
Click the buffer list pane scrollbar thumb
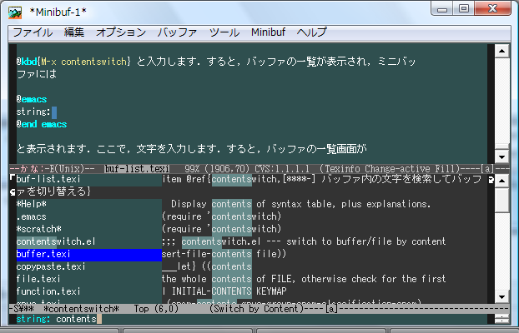tap(500, 200)
